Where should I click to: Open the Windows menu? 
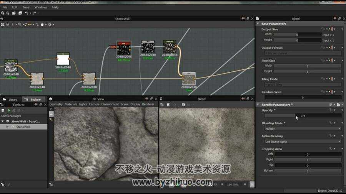pyautogui.click(x=41, y=7)
